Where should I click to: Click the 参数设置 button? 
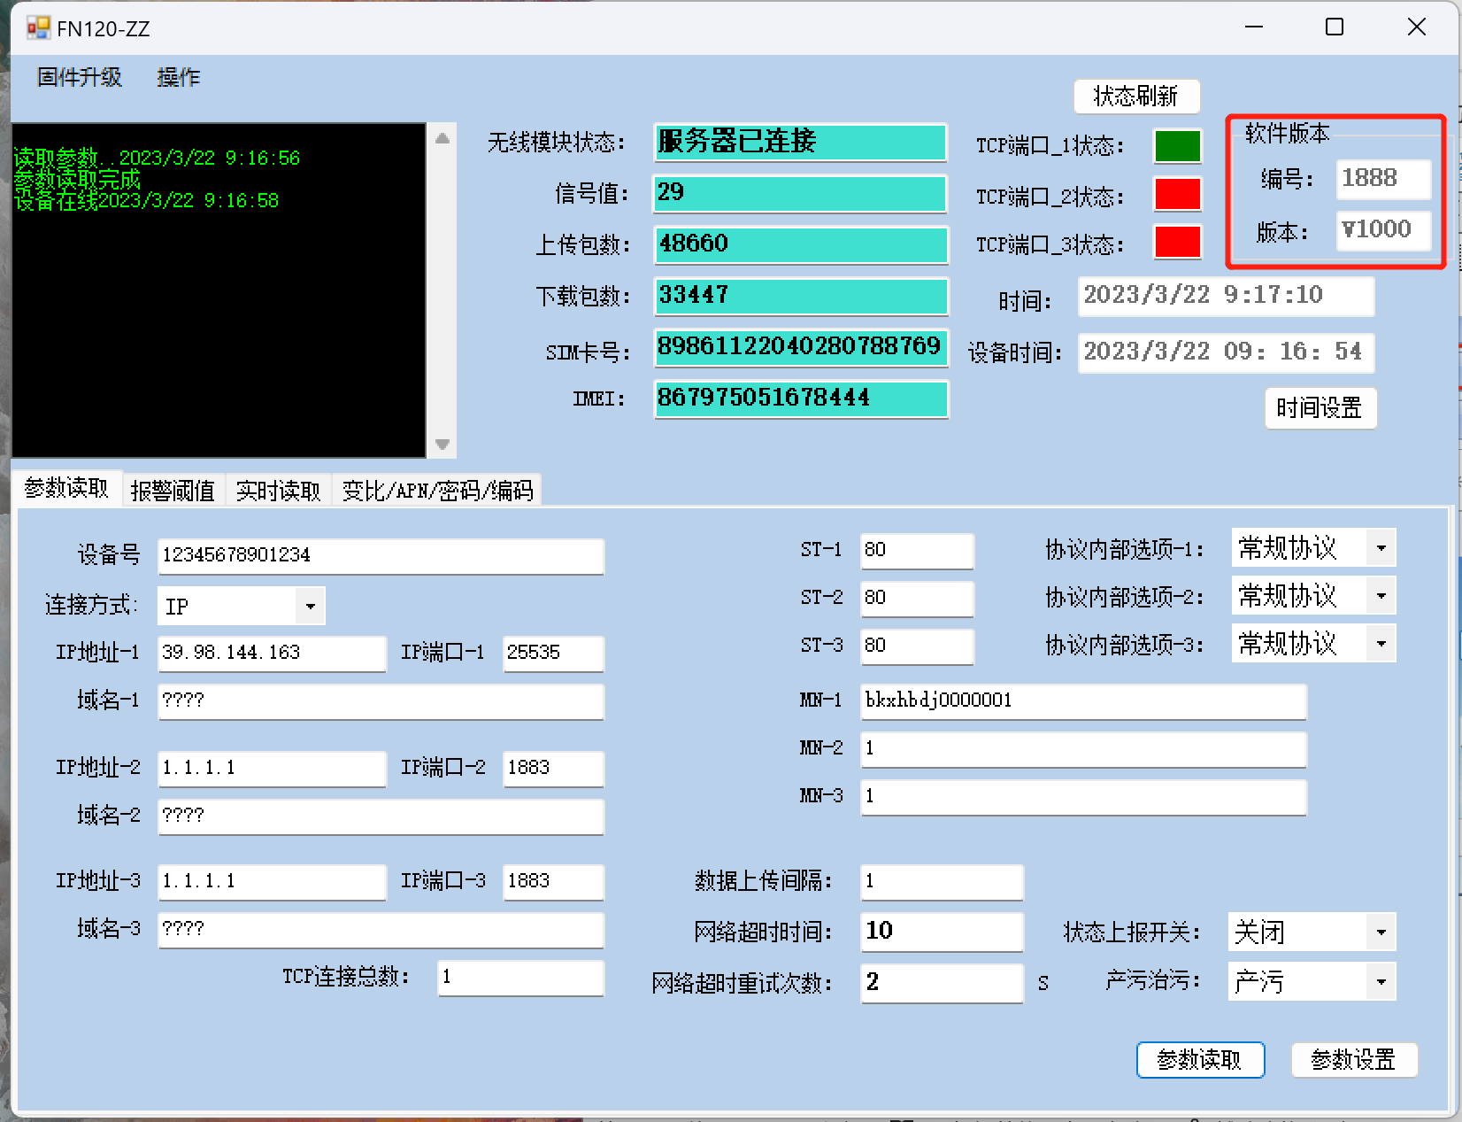pos(1353,1059)
